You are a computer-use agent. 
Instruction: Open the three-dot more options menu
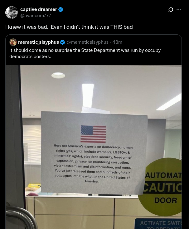(x=179, y=9)
